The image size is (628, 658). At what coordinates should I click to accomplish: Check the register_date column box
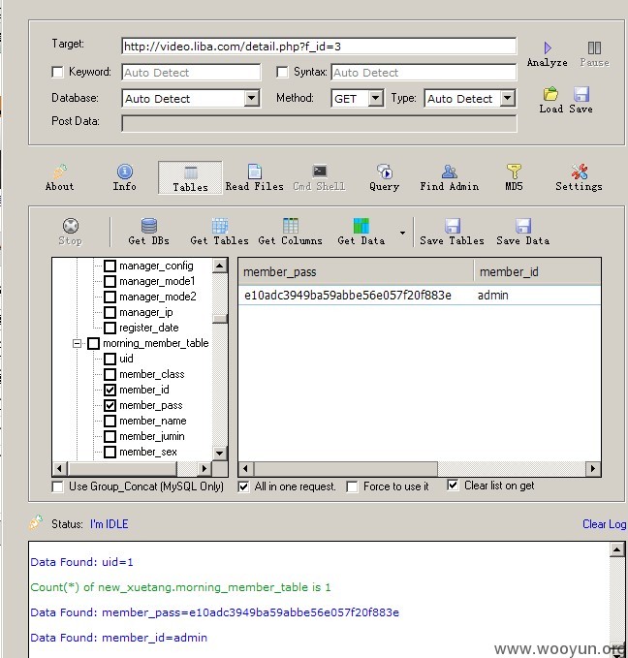click(x=110, y=328)
